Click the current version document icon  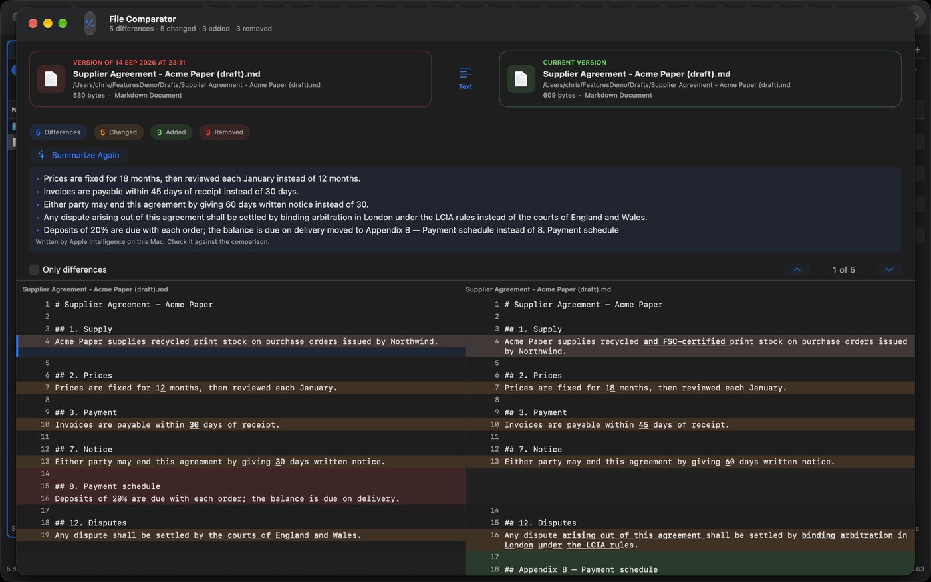pyautogui.click(x=521, y=79)
